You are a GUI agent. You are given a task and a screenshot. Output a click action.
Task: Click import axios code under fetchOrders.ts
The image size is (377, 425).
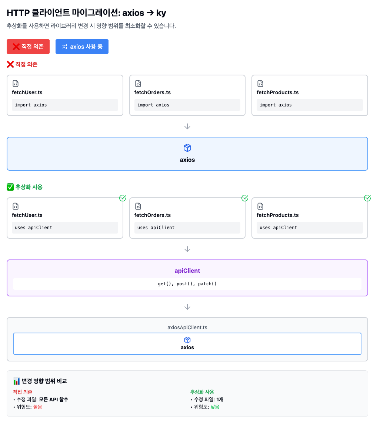[187, 105]
